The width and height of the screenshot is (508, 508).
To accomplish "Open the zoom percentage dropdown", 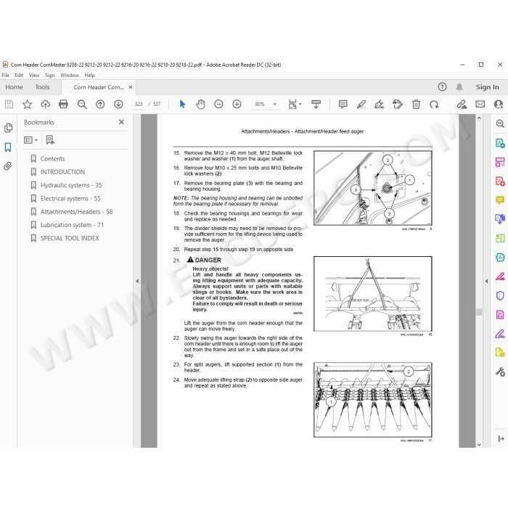I will click(x=275, y=105).
